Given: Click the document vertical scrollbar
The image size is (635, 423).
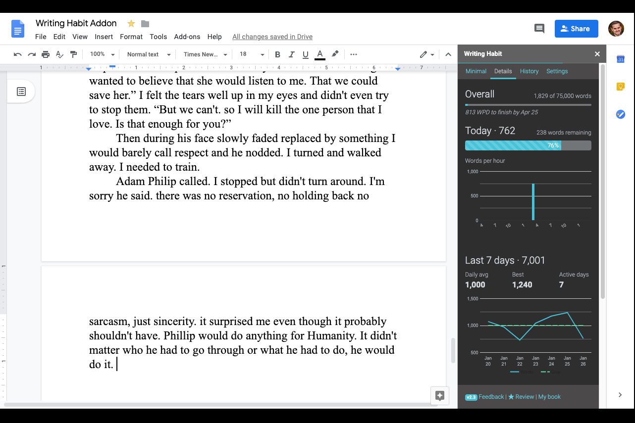Looking at the screenshot, I should pos(452,351).
